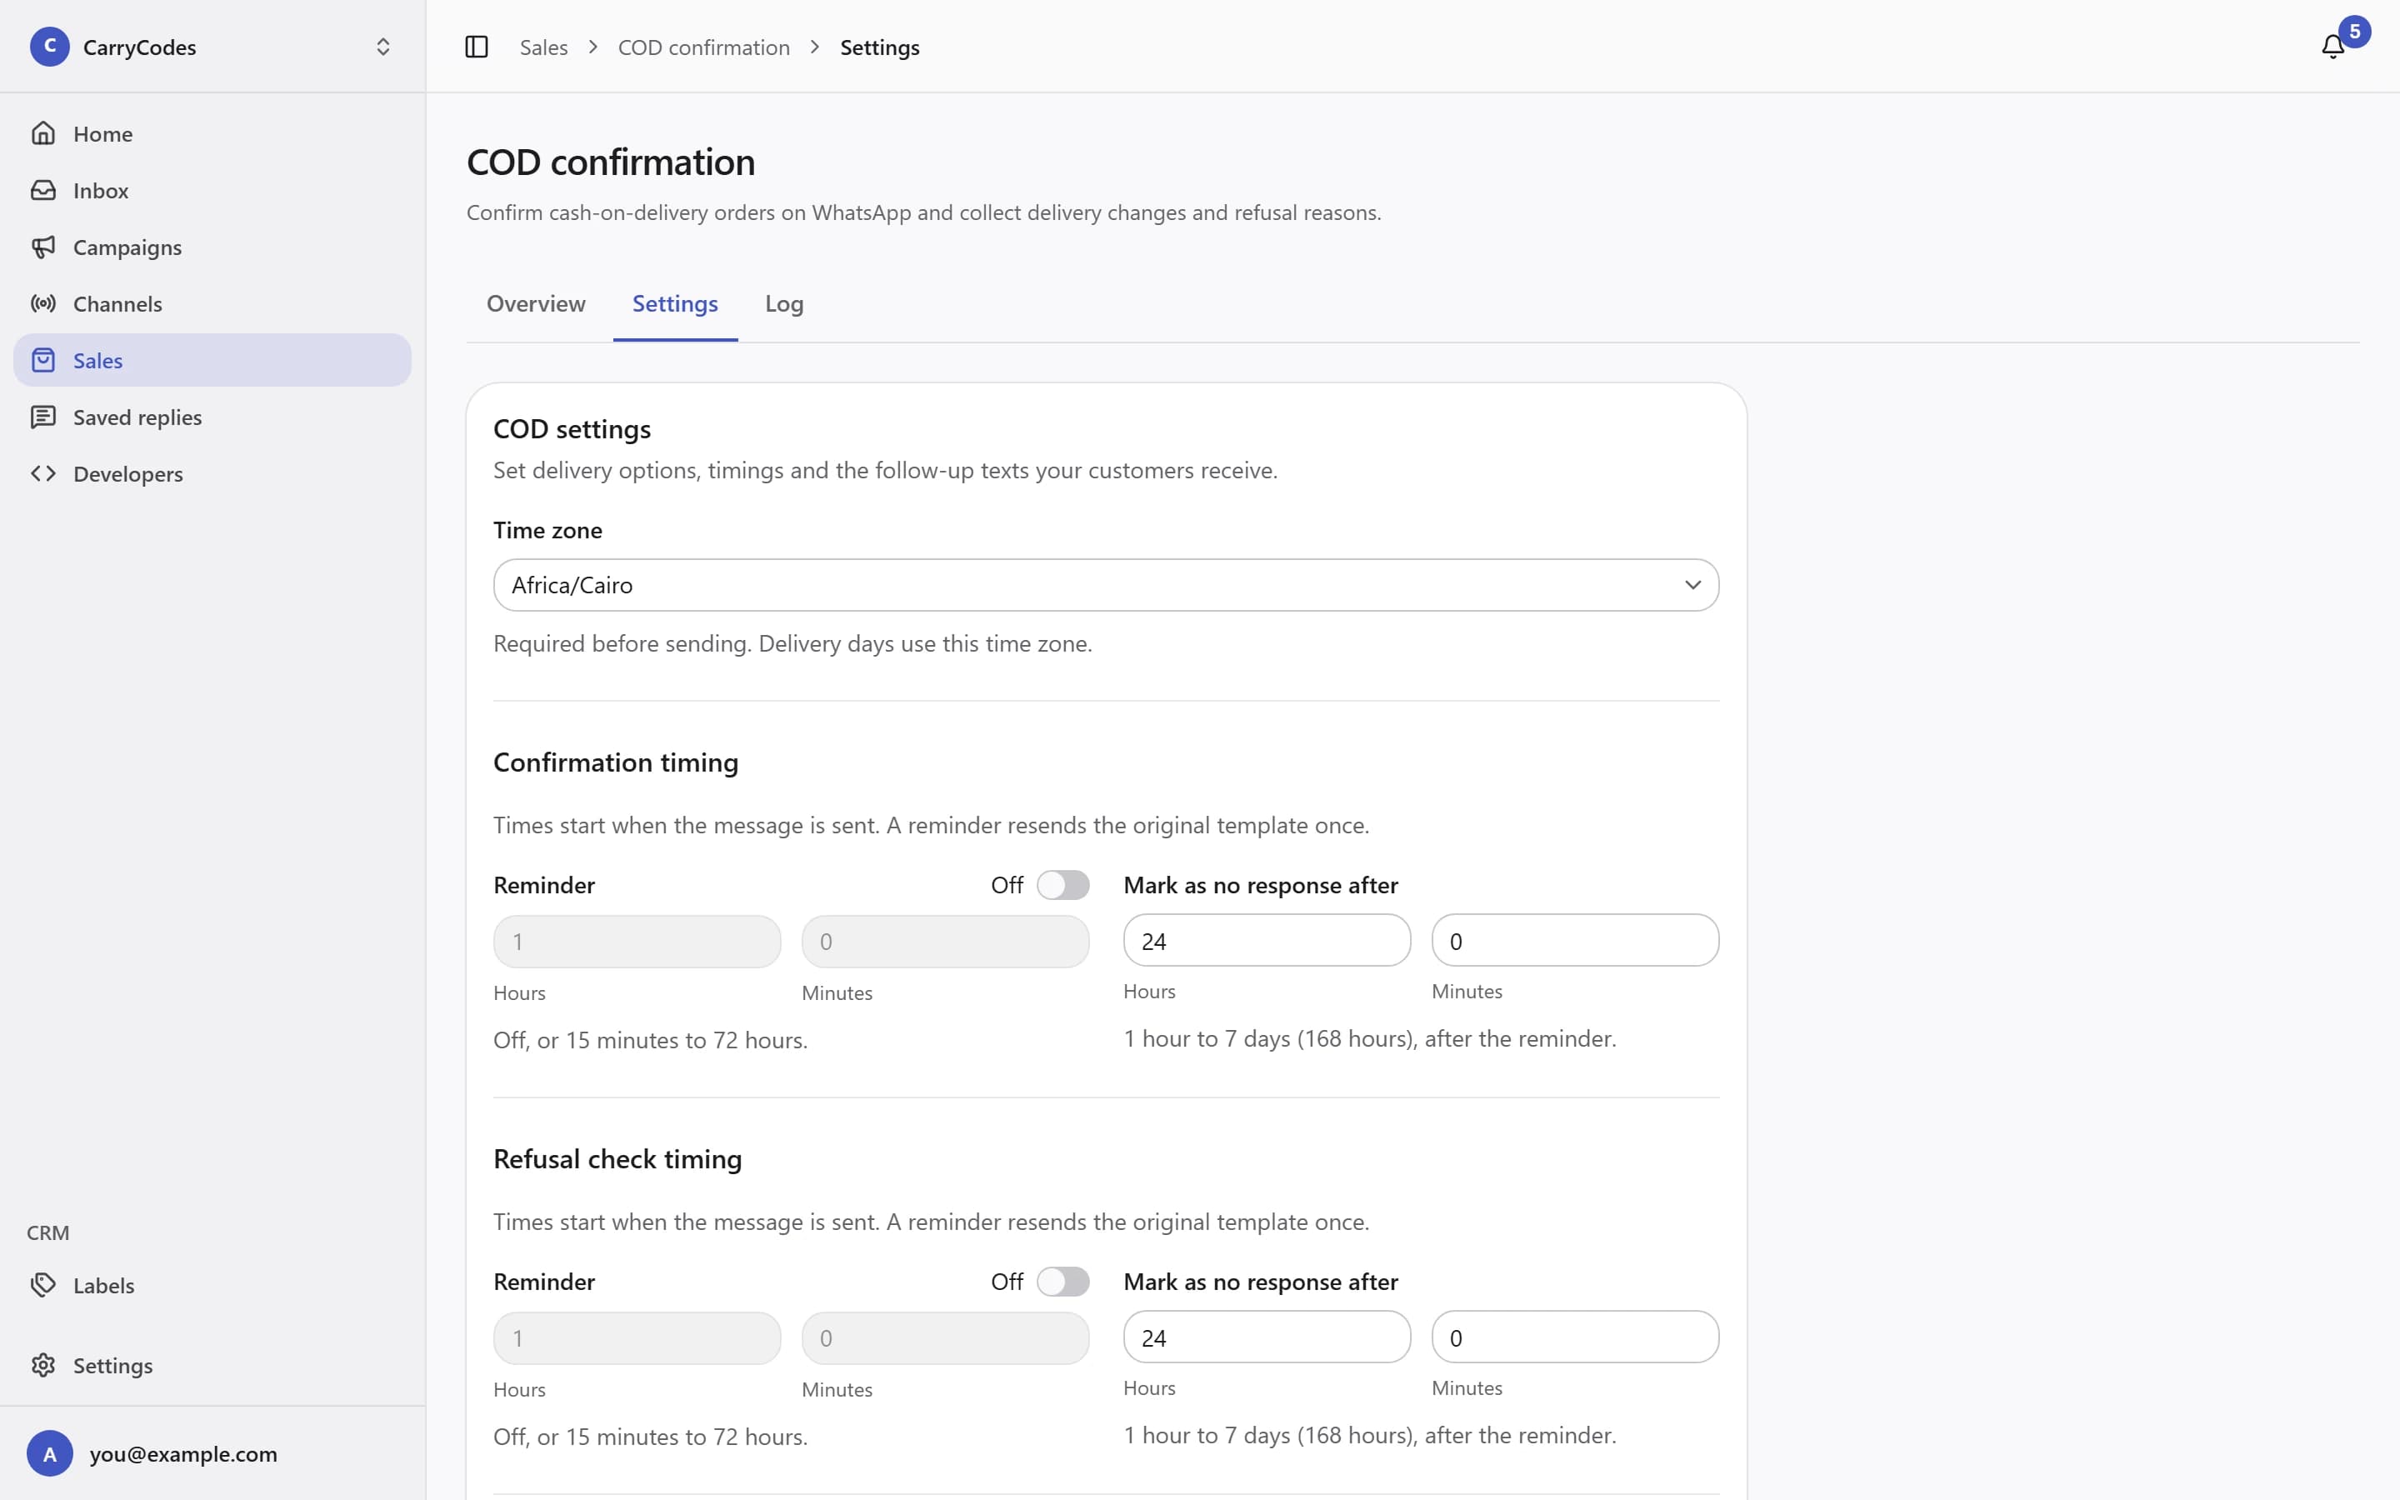Click the Settings breadcrumb current page
The image size is (2400, 1500).
[x=880, y=47]
